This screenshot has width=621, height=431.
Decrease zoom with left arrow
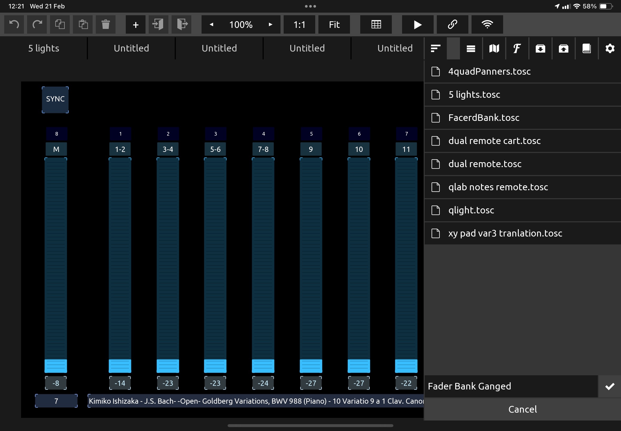click(x=212, y=25)
